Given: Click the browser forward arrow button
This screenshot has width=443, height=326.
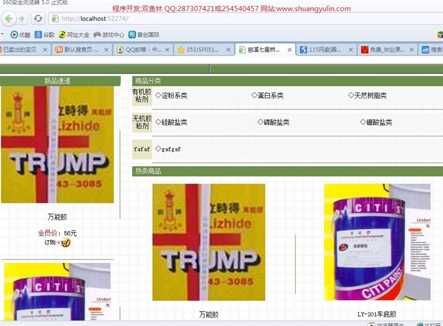Looking at the screenshot, I should pyautogui.click(x=22, y=19).
